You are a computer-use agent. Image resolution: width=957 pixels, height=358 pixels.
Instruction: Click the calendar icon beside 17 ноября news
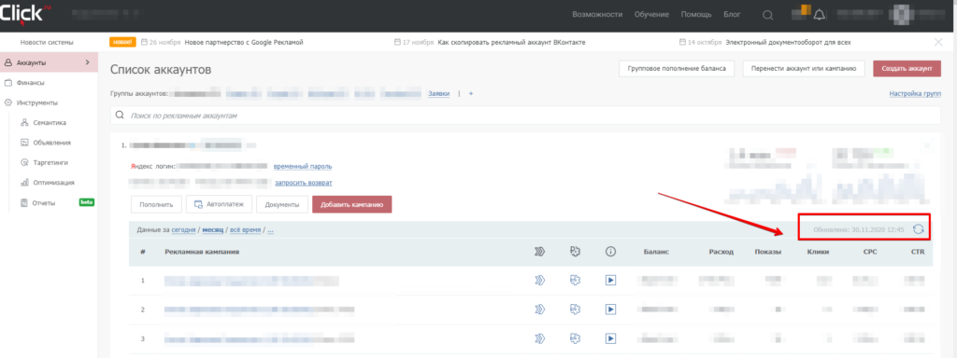[397, 42]
